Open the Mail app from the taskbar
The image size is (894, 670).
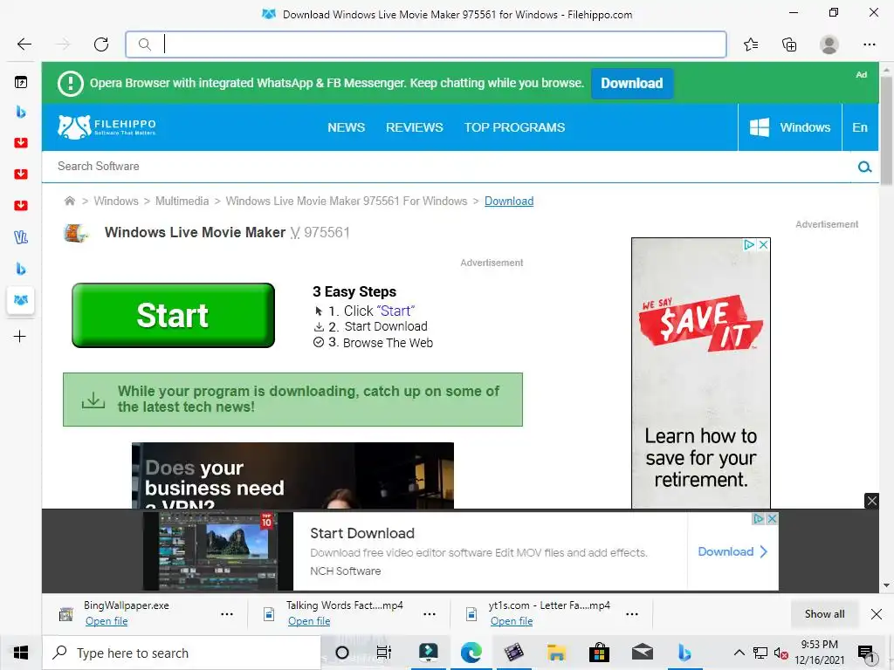click(642, 653)
